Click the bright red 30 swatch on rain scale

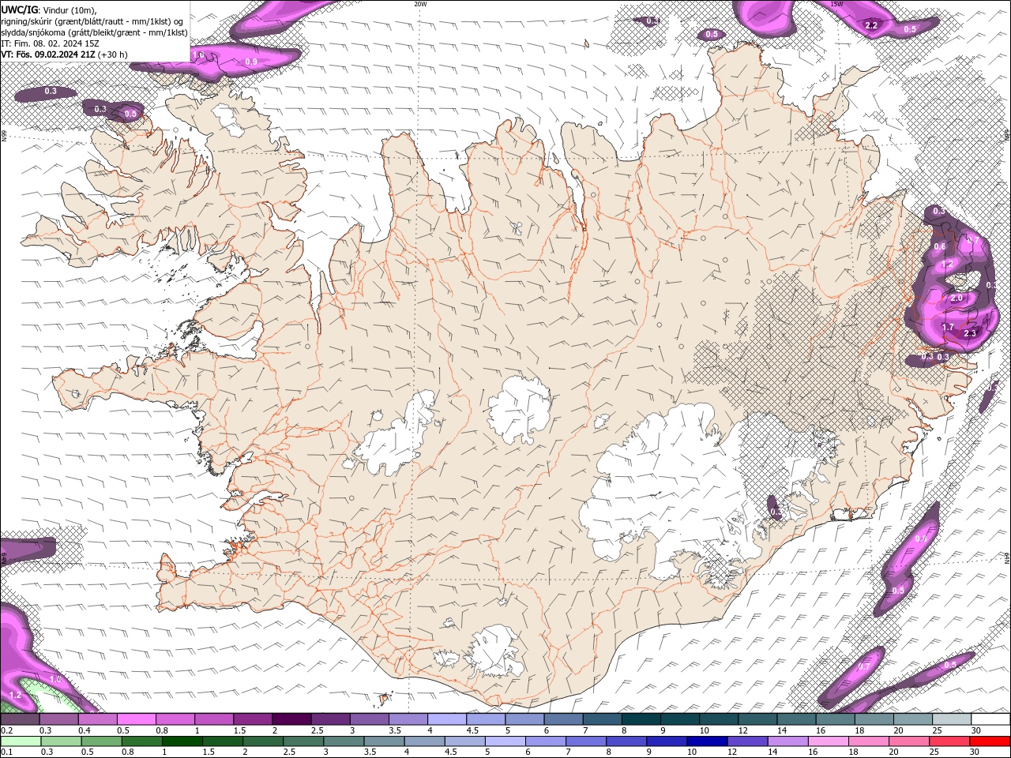coord(990,741)
